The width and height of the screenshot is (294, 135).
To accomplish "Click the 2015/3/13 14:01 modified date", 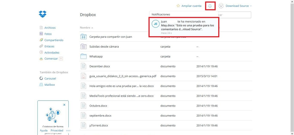I will pos(207,76).
